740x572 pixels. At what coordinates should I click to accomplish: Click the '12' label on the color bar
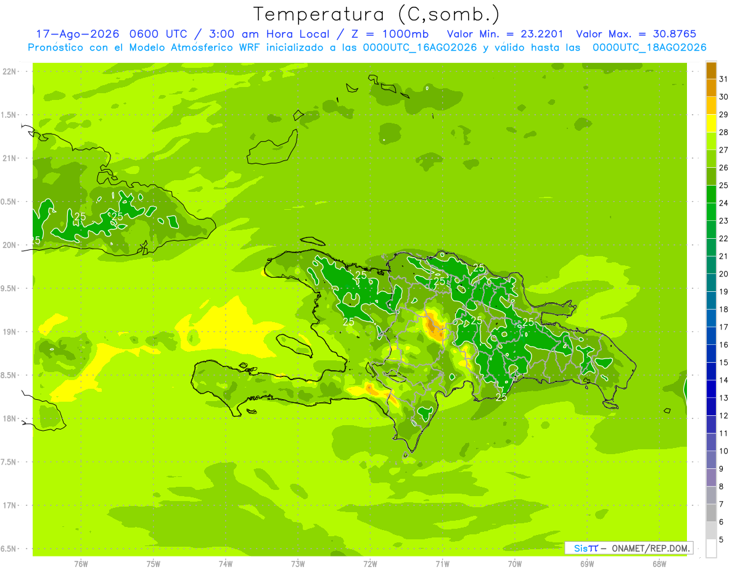(x=724, y=416)
